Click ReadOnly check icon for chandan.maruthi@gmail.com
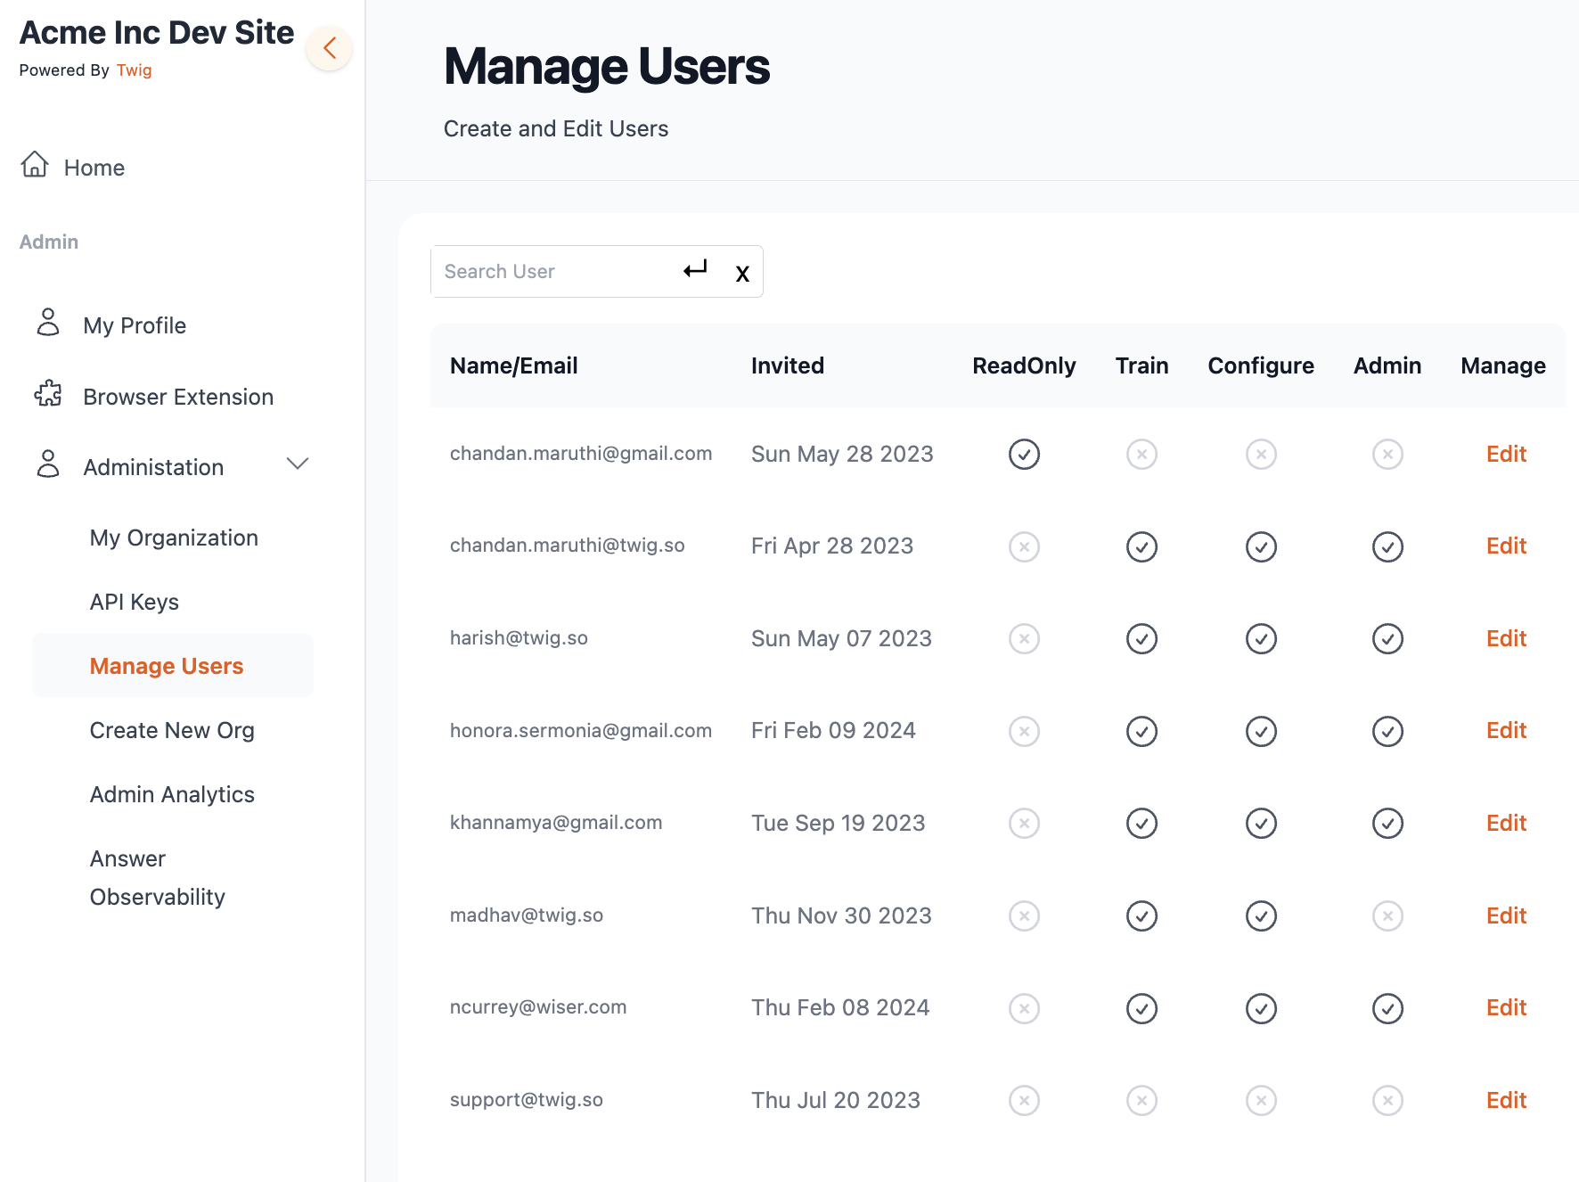 tap(1024, 455)
